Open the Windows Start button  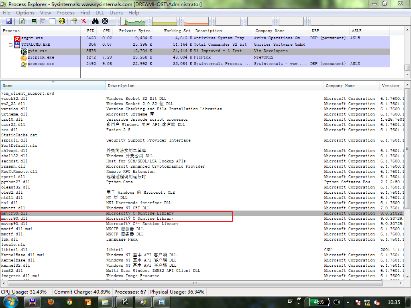tap(11, 302)
